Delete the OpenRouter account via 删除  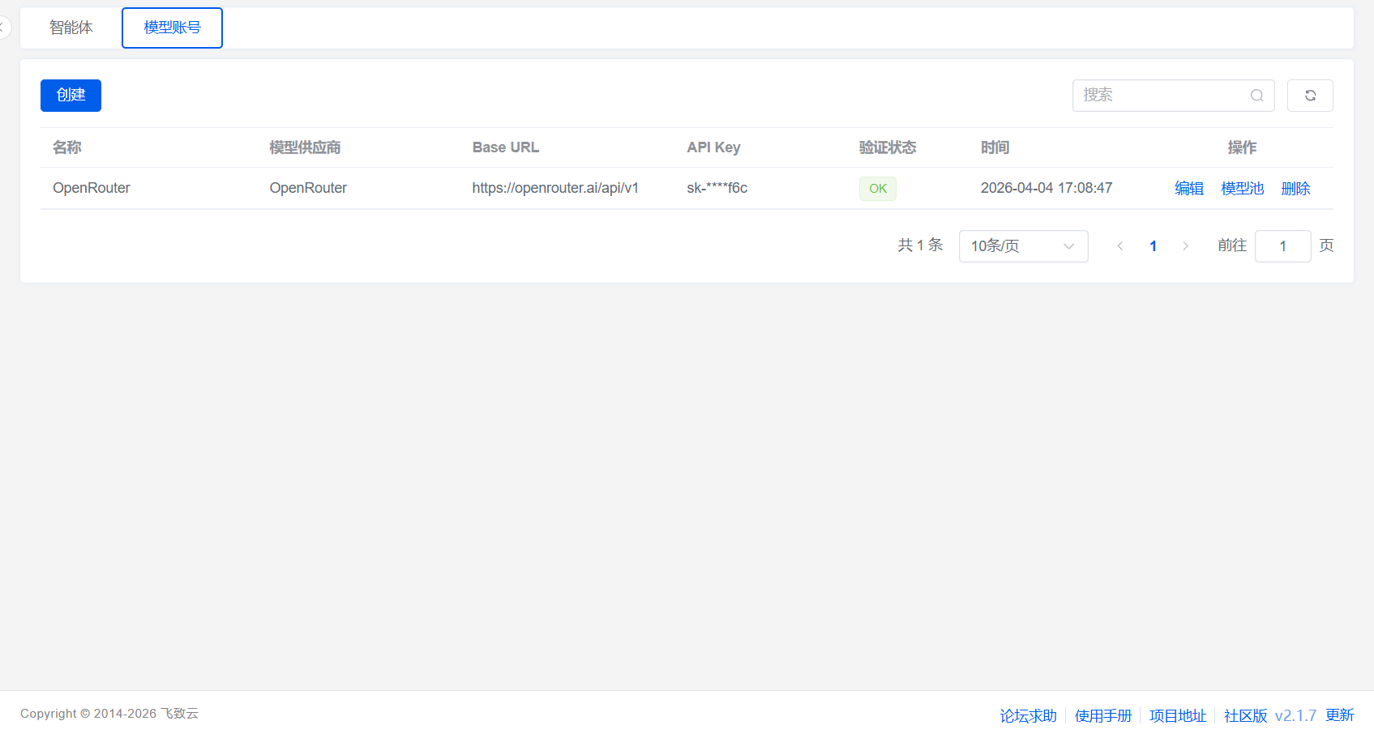coord(1295,189)
